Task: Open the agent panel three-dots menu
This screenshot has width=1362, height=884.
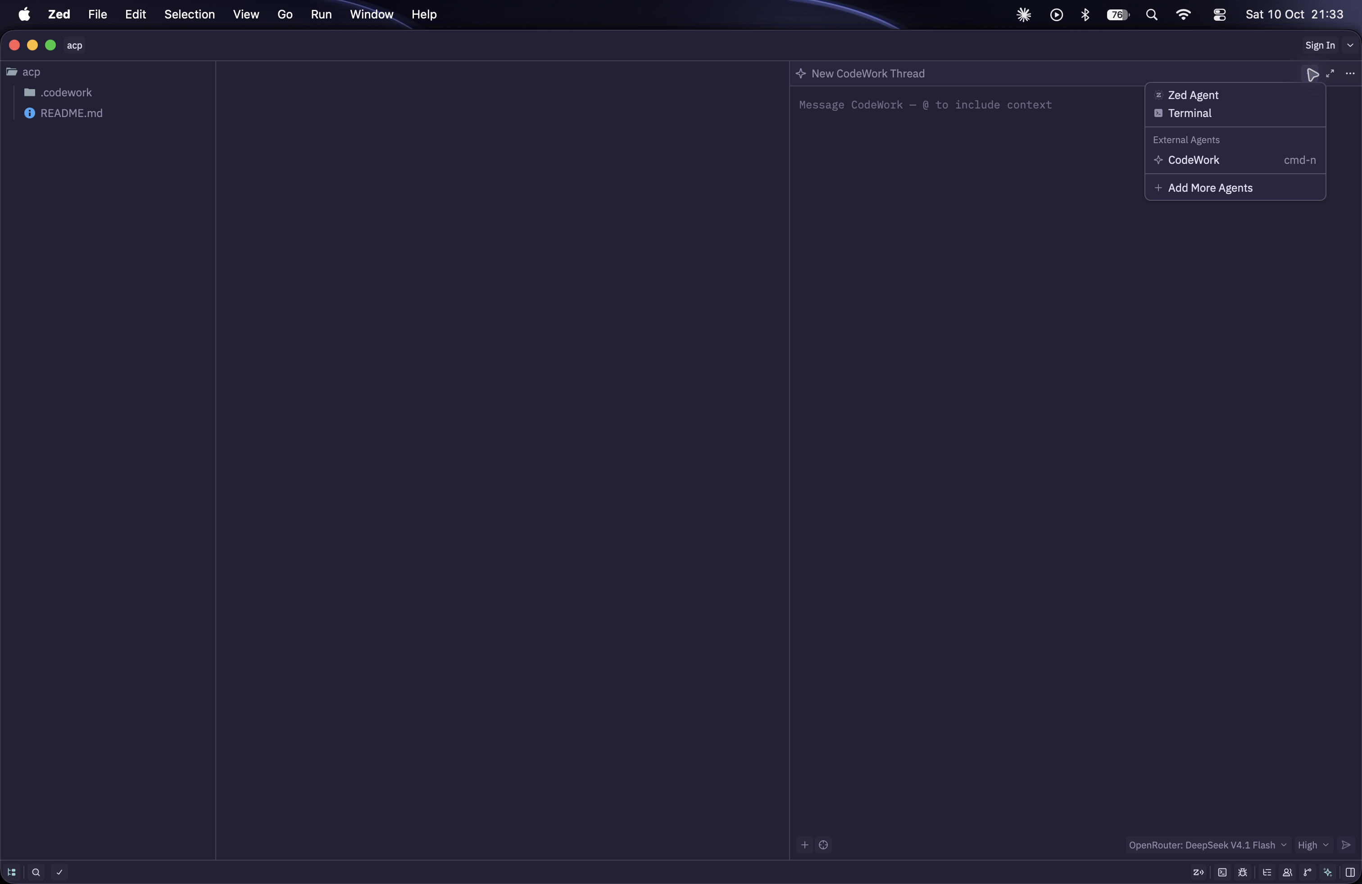Action: [1350, 73]
